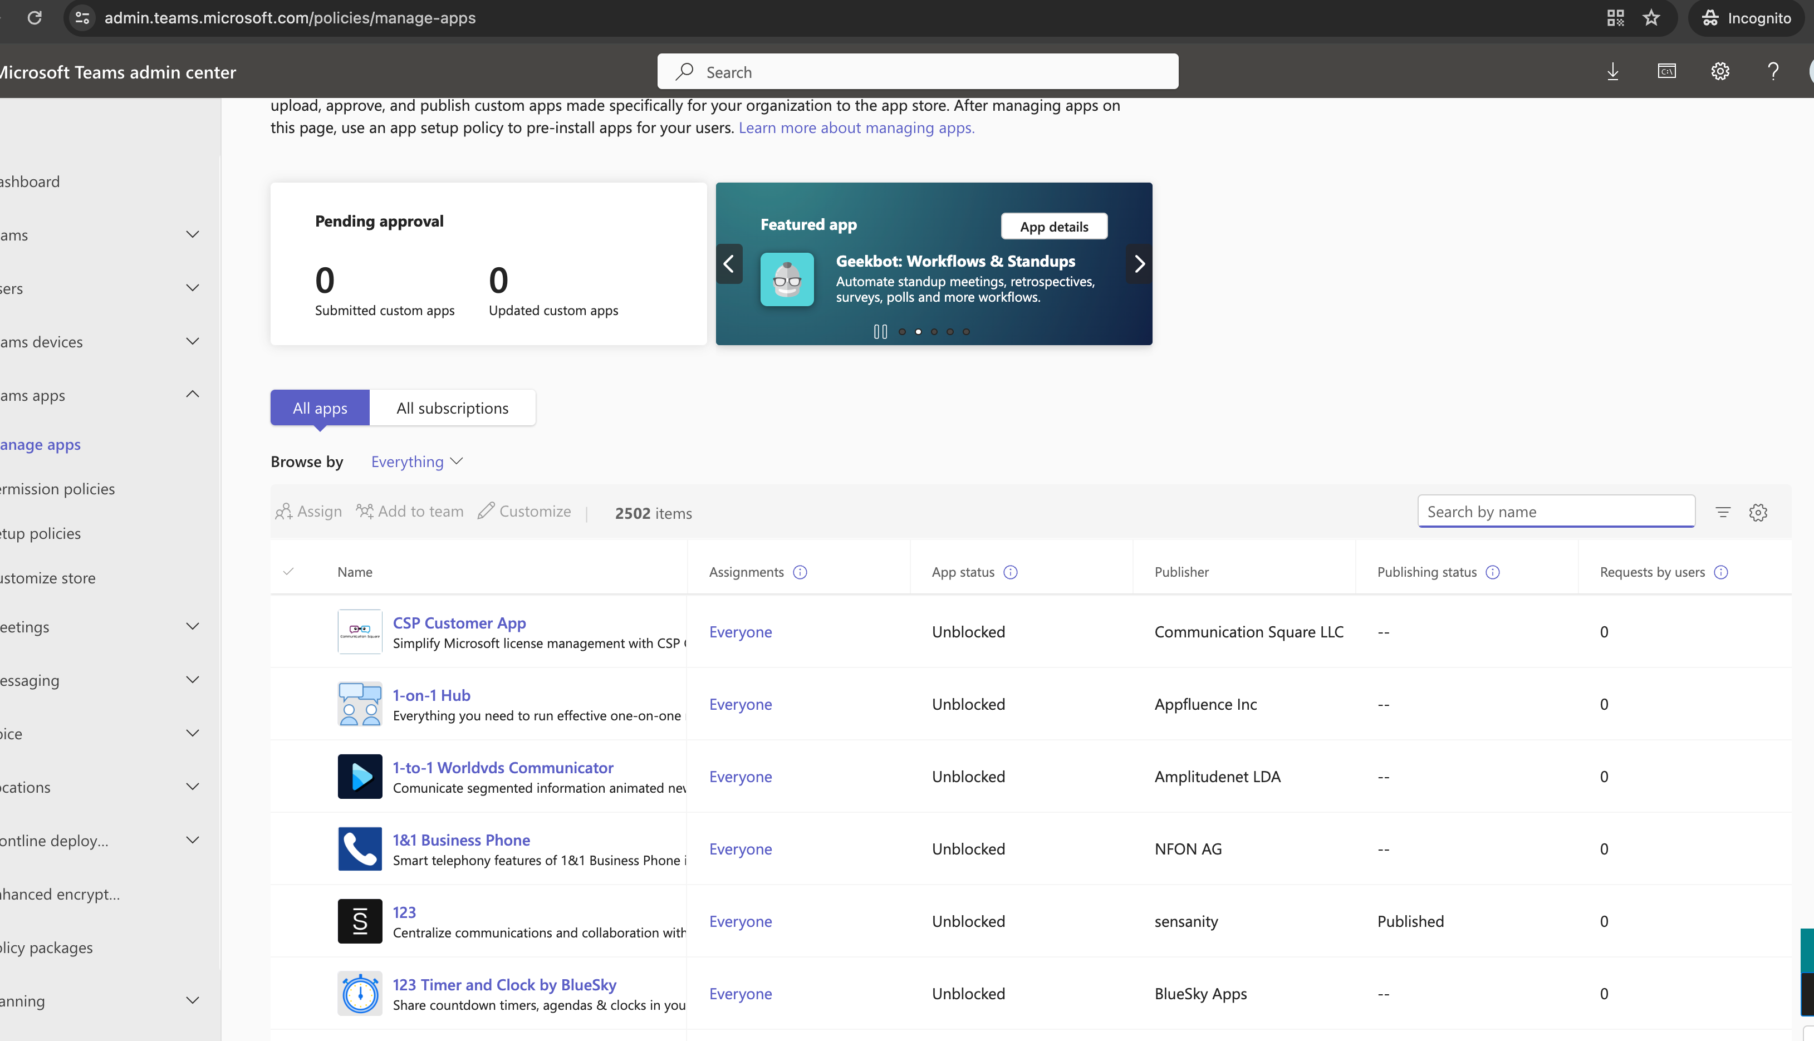Viewport: 1814px width, 1041px height.
Task: Collapse the Teams apps sidebar section
Action: [192, 394]
